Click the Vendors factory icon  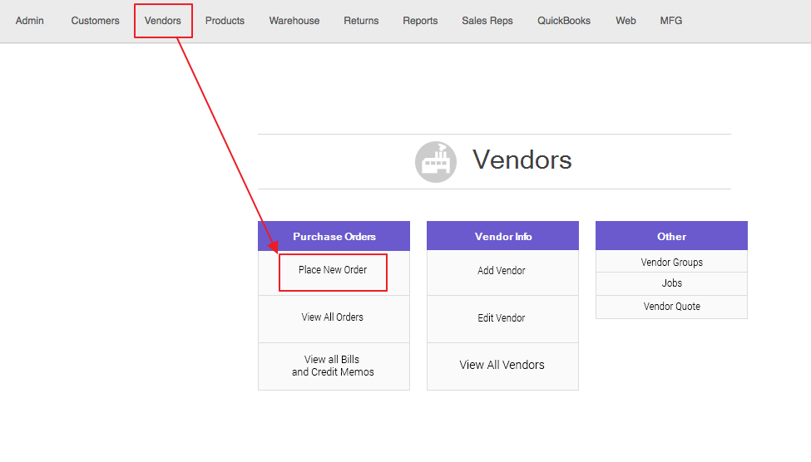point(436,162)
